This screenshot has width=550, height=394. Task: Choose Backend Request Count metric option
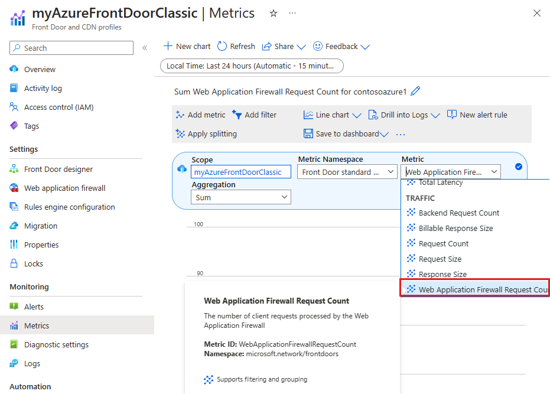(x=458, y=213)
